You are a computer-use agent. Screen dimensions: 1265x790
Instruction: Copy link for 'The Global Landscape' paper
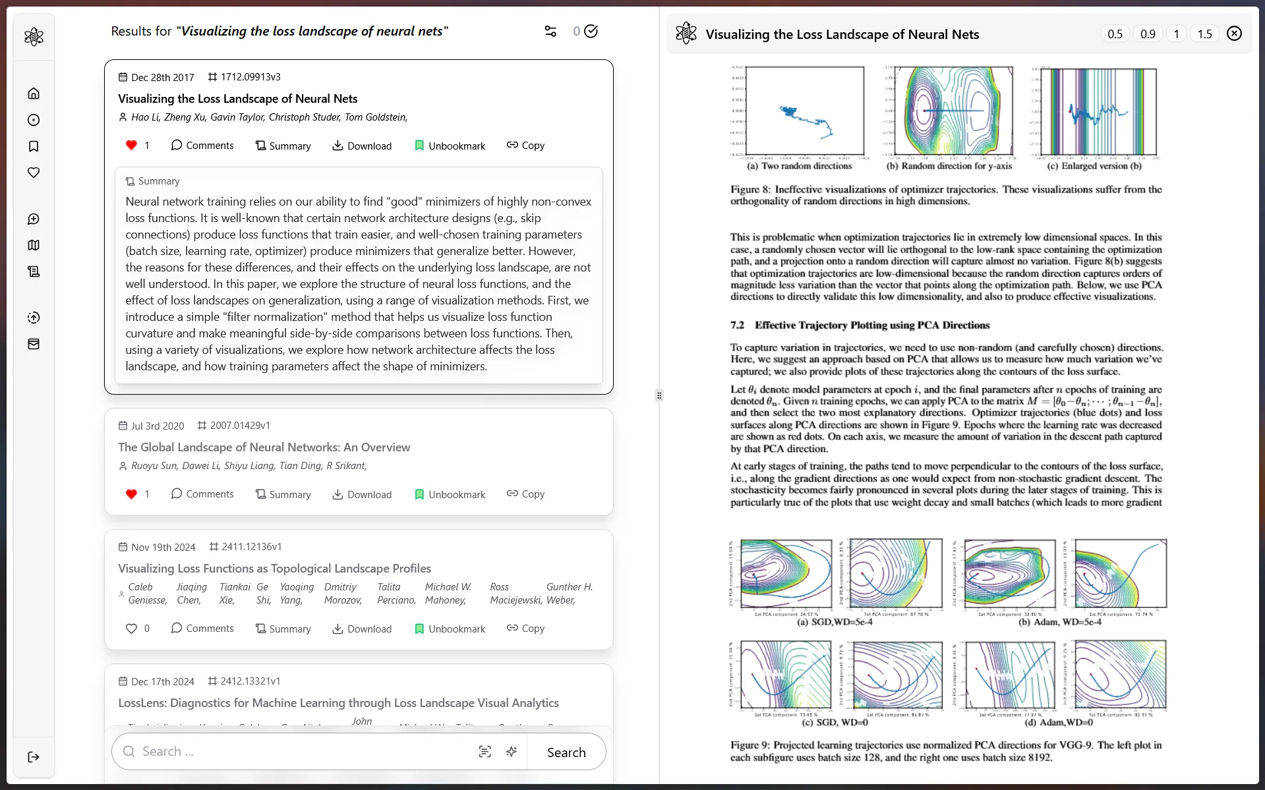(x=525, y=494)
